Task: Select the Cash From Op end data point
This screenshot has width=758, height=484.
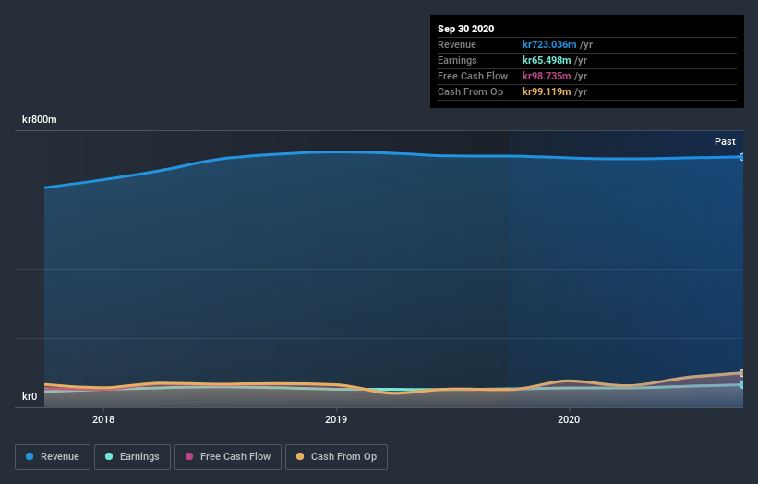Action: [x=741, y=373]
